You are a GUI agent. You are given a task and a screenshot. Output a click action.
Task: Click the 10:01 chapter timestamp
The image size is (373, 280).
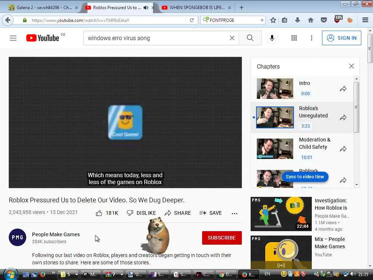[307, 157]
